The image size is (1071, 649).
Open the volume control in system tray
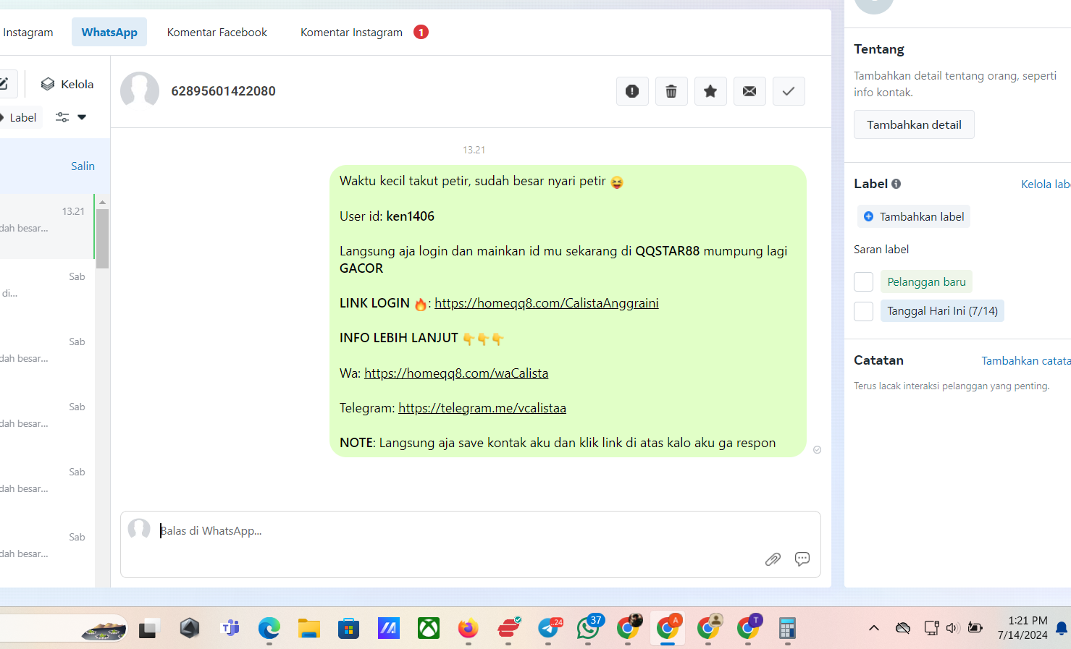[953, 628]
